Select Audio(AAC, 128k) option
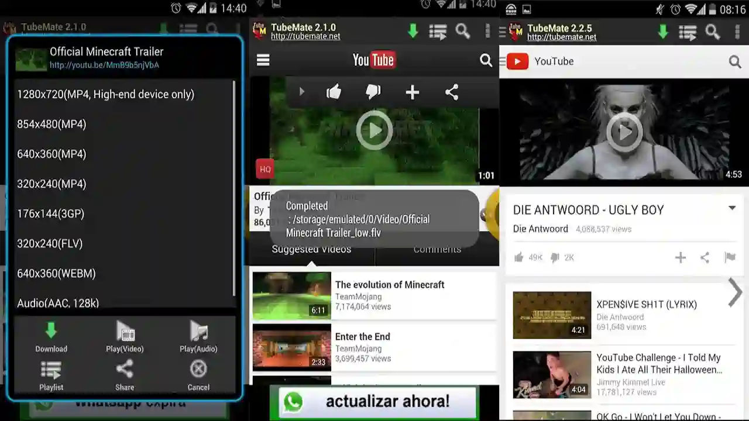The height and width of the screenshot is (421, 749). click(x=58, y=302)
